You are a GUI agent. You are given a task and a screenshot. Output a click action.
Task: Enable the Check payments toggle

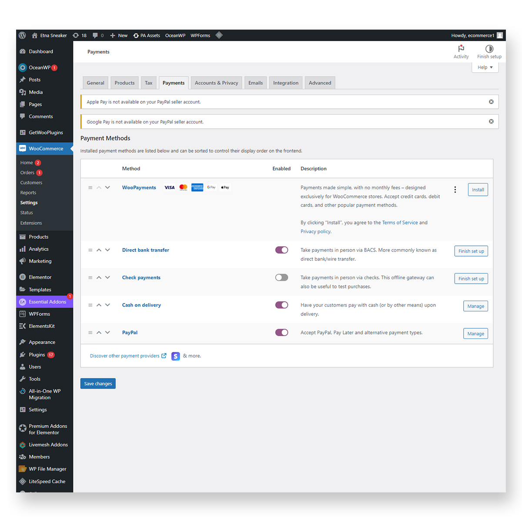[x=281, y=278]
